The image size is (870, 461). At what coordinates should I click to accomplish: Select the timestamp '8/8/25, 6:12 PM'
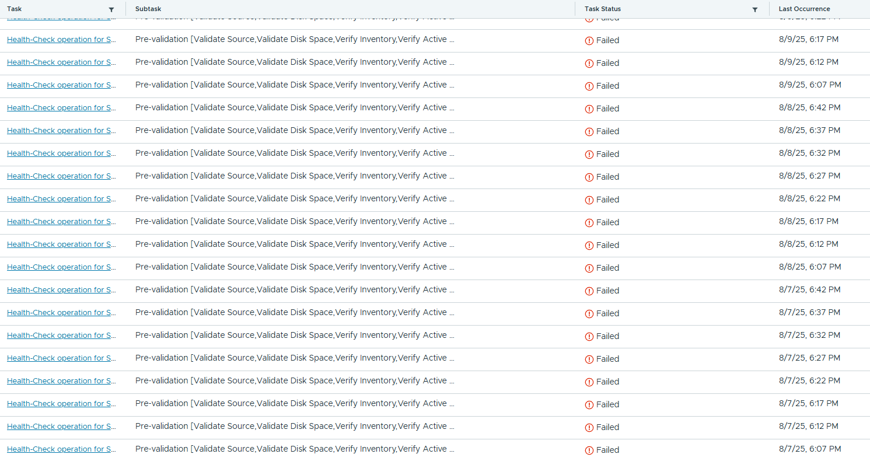click(809, 244)
